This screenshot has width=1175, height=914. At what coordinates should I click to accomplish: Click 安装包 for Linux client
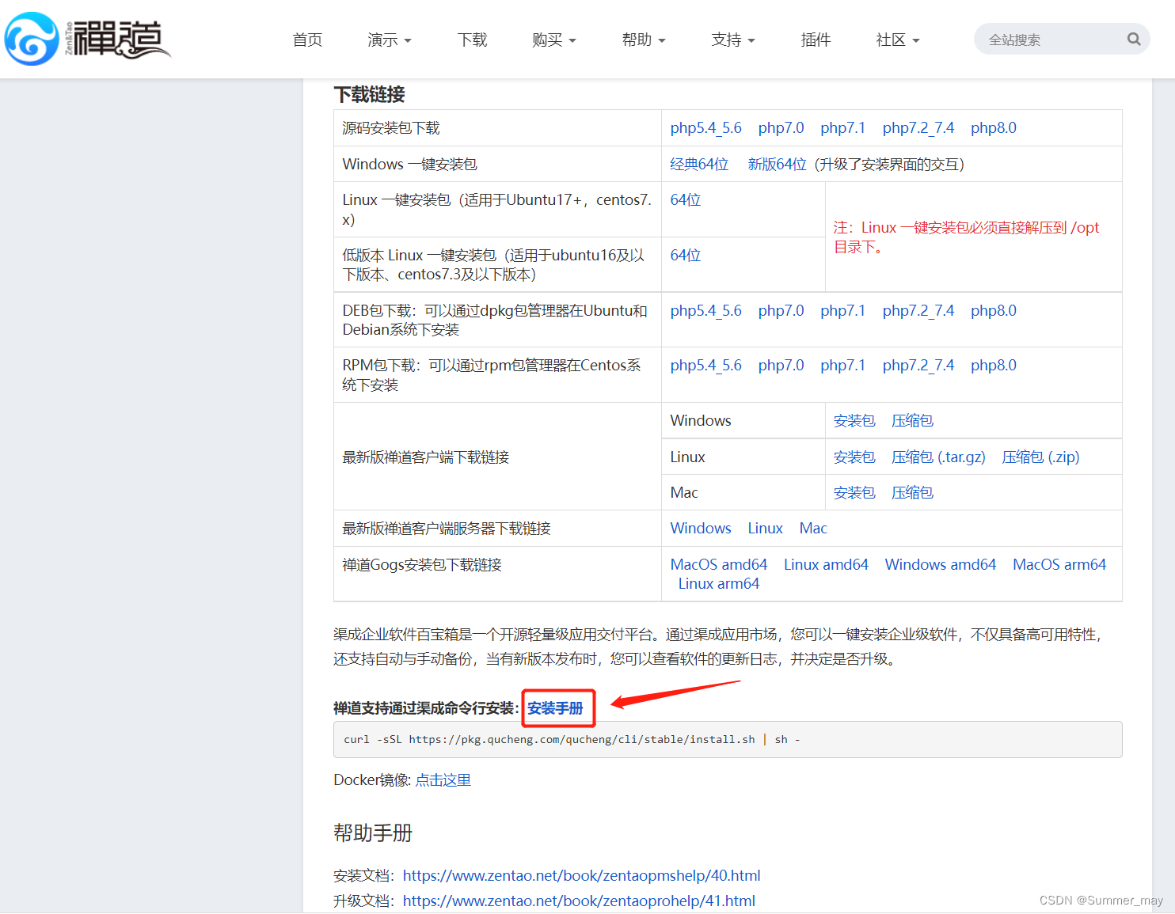click(x=854, y=457)
